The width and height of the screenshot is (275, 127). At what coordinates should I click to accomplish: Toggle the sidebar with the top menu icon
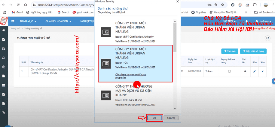tap(13, 21)
